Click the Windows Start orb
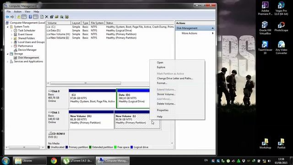Screen dimensions: 293x165 point(5,160)
